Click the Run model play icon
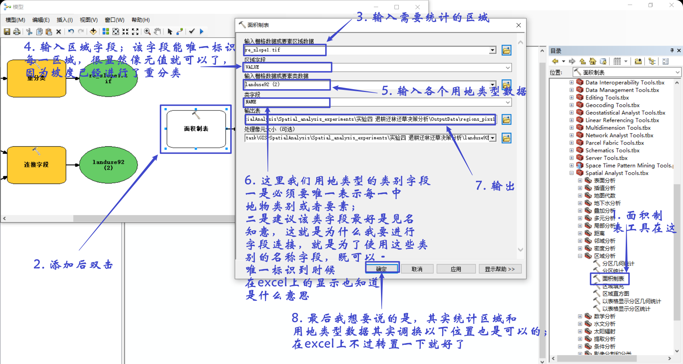 click(x=202, y=32)
